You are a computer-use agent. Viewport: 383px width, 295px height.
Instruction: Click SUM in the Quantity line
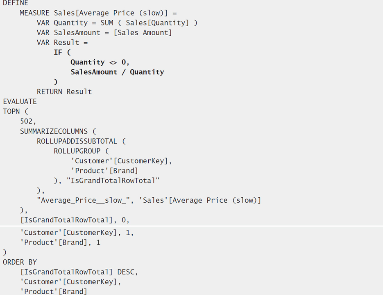(107, 23)
